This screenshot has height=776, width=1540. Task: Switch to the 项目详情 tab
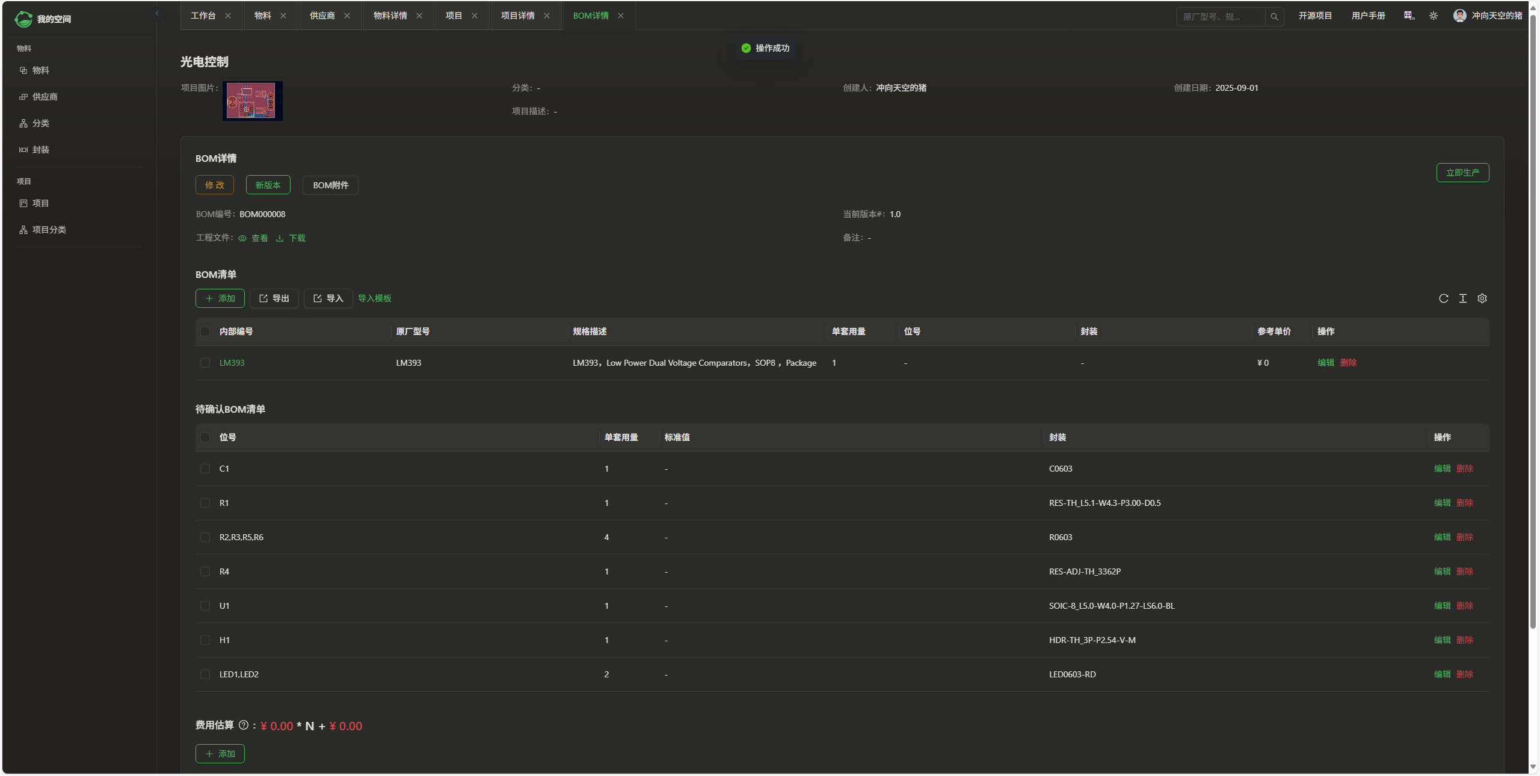518,16
